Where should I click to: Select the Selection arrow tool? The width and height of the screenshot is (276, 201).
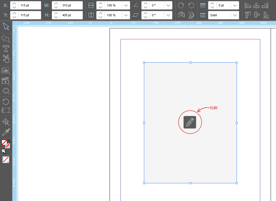pyautogui.click(x=6, y=27)
